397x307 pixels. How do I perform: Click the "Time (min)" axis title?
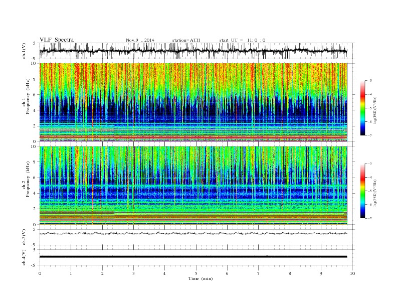[201, 278]
